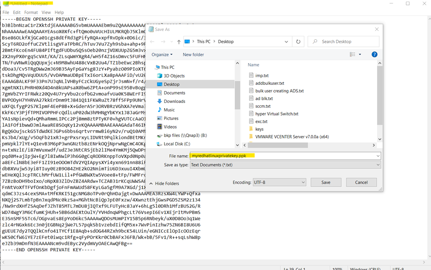This screenshot has height=270, width=431.
Task: Click the New folder button
Action: tap(193, 54)
